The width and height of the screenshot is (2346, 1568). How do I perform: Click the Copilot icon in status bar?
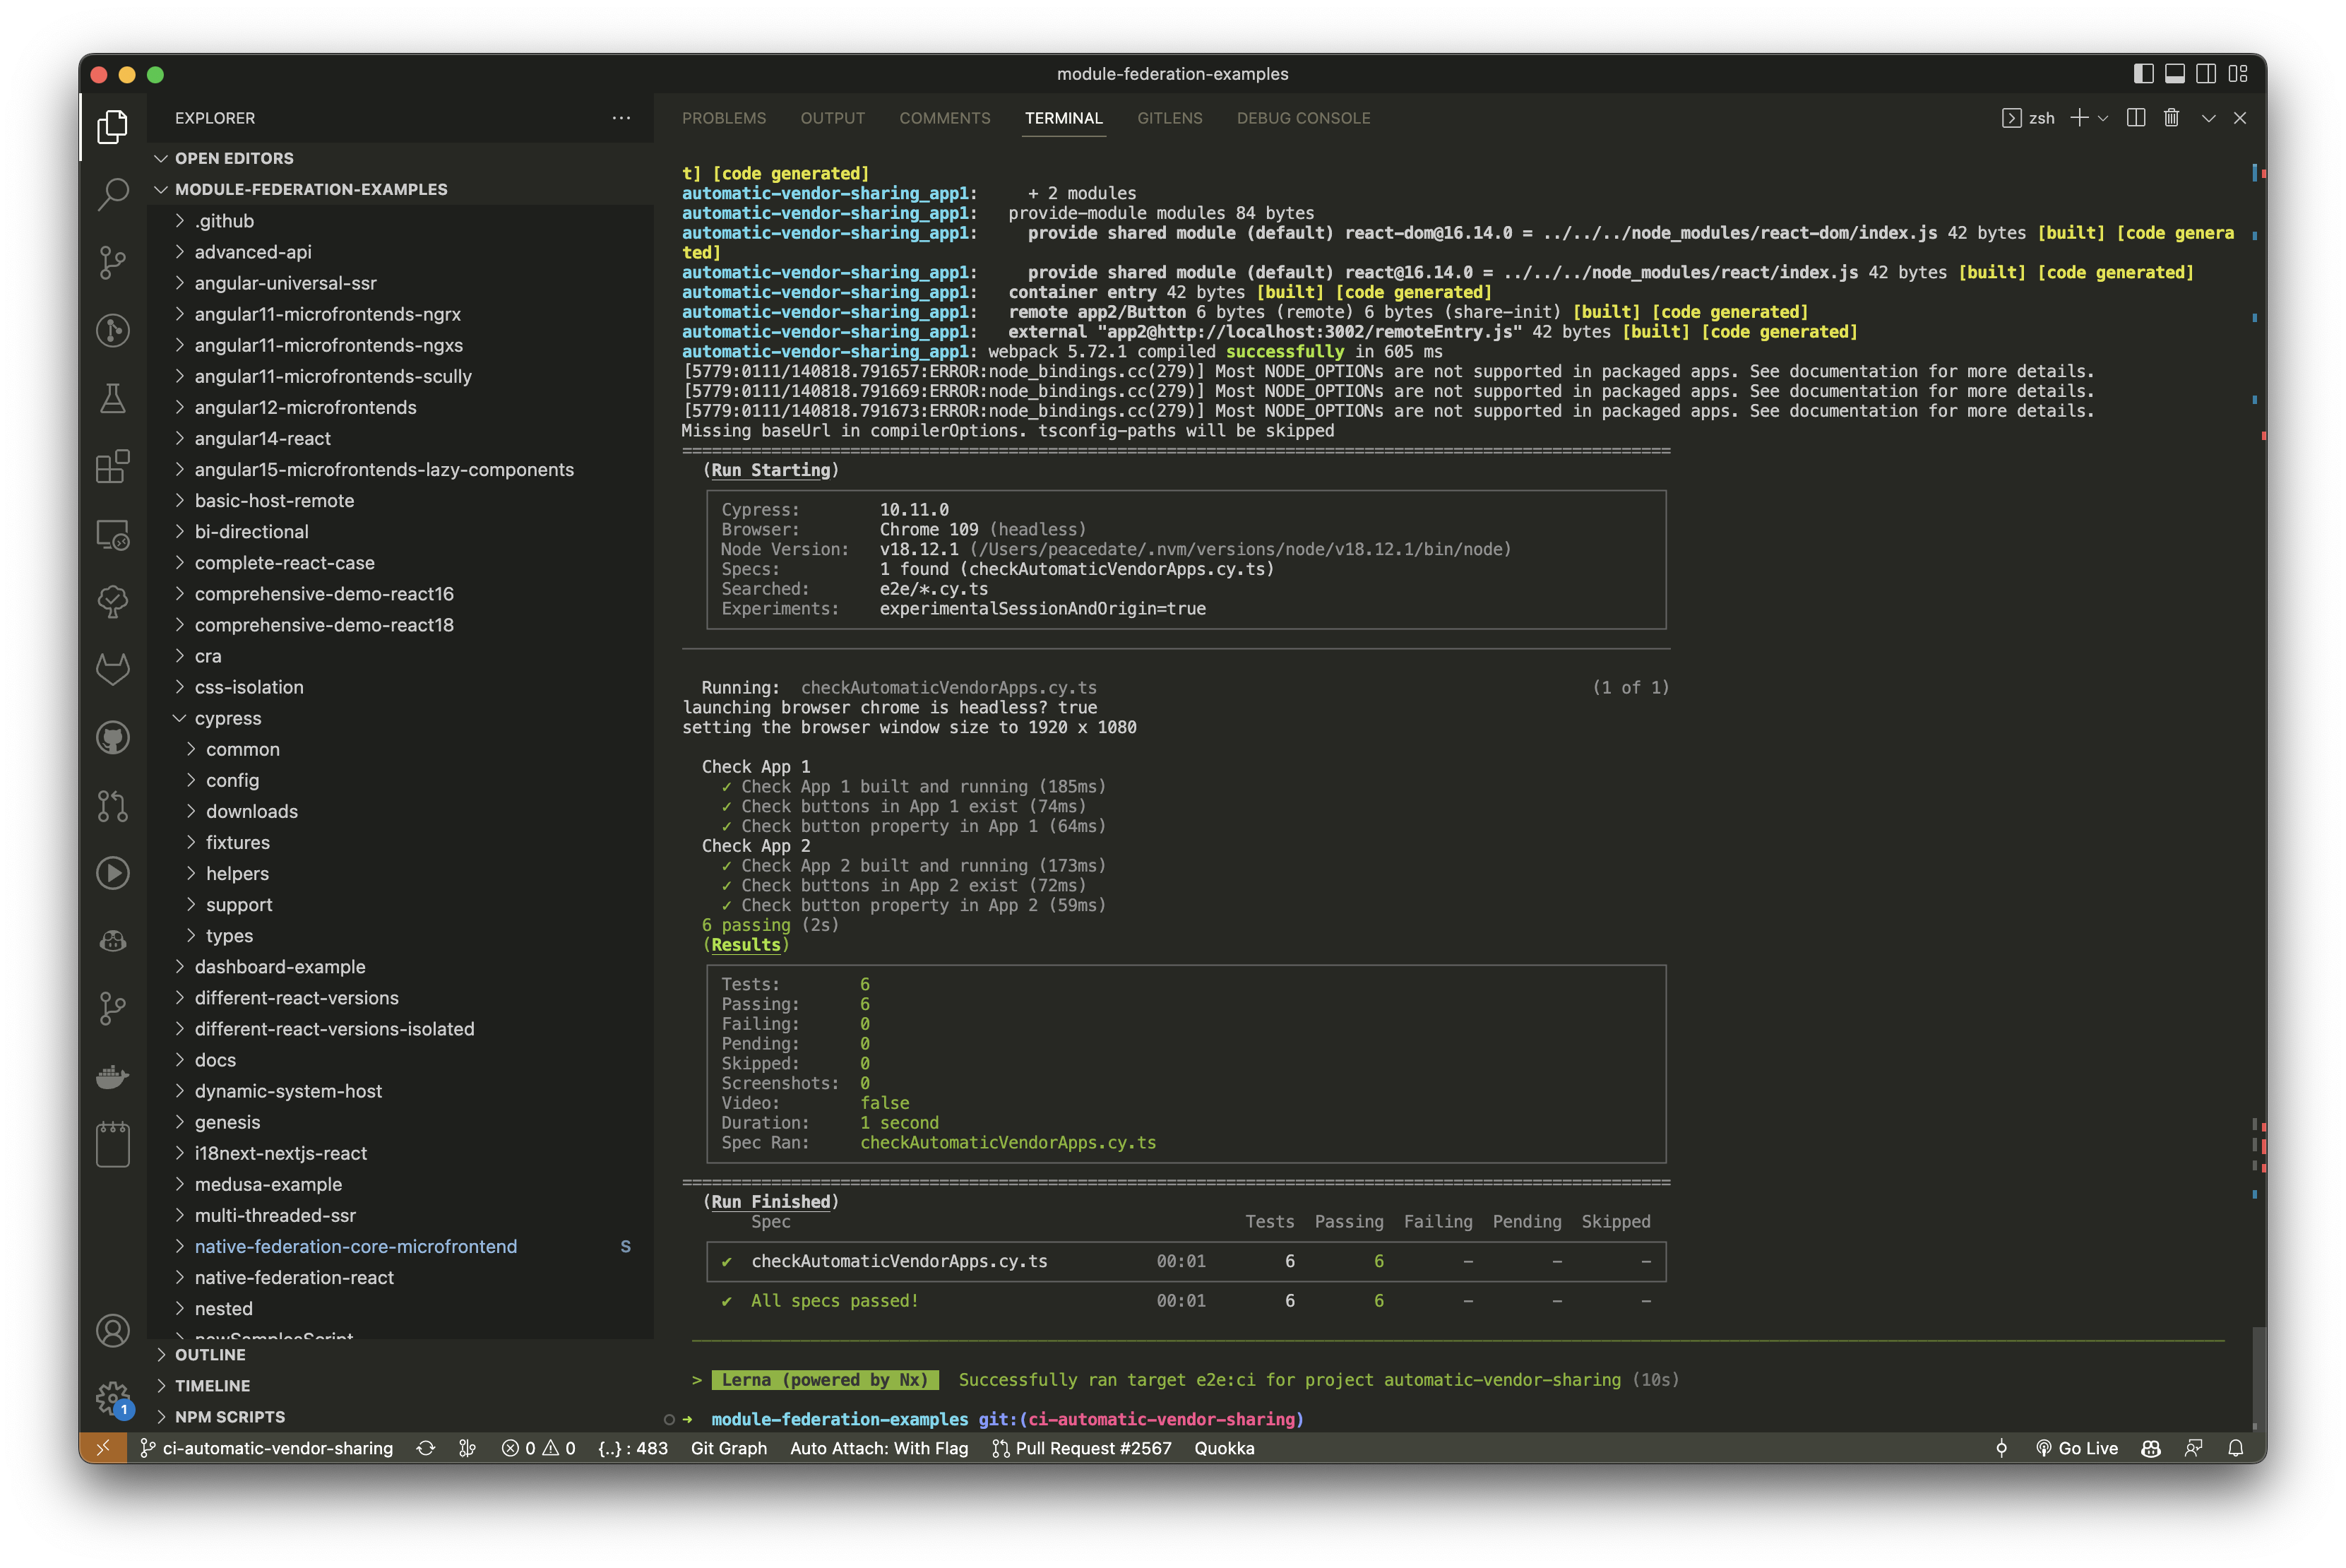coord(2151,1448)
